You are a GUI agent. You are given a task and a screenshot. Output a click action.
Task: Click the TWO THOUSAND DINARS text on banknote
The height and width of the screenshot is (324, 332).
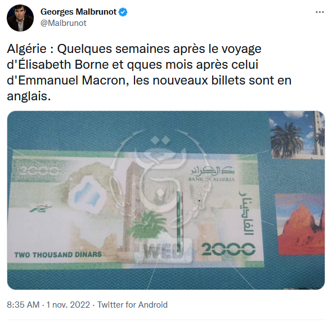tap(58, 255)
